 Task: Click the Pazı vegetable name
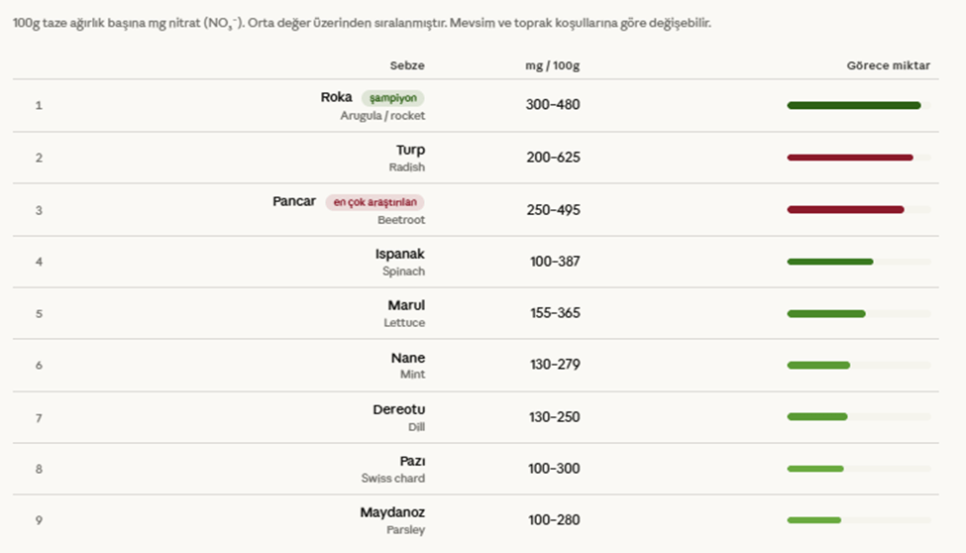click(x=412, y=461)
